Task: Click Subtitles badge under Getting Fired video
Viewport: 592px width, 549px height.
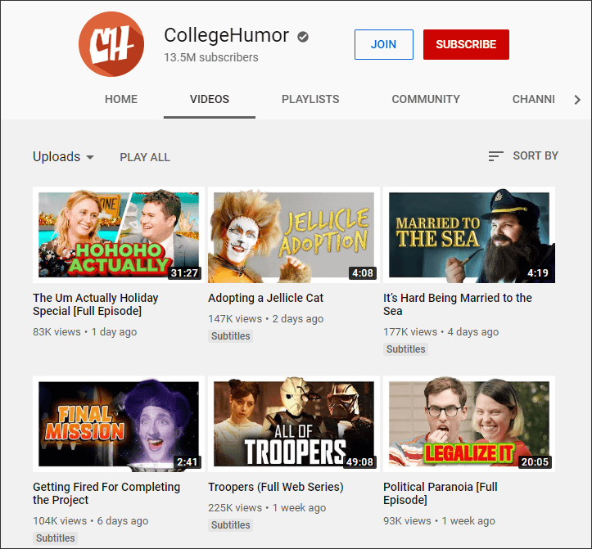Action: coord(55,538)
